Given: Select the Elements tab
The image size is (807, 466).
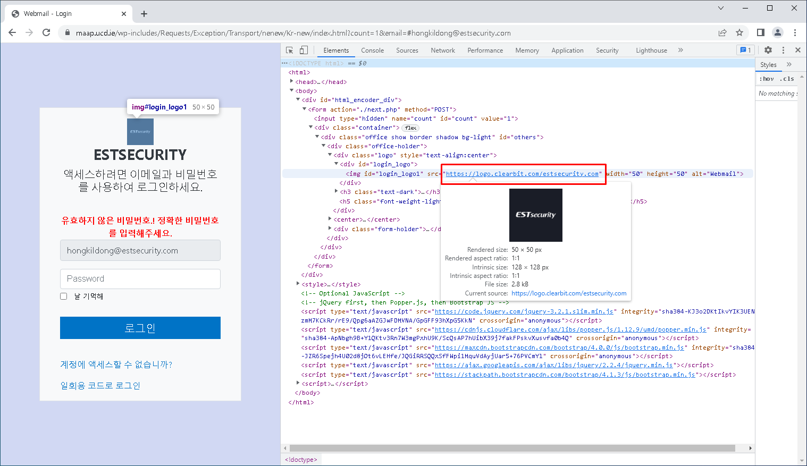Looking at the screenshot, I should (x=336, y=50).
